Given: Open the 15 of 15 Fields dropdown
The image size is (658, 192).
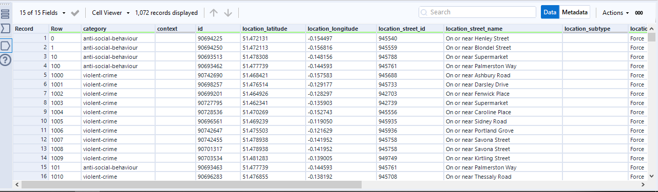Looking at the screenshot, I should pos(43,13).
